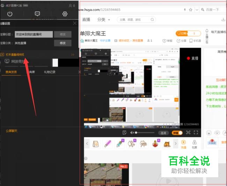This screenshot has width=227, height=186.
Task: Expand the address bar dropdown arrow
Action: click(x=197, y=10)
